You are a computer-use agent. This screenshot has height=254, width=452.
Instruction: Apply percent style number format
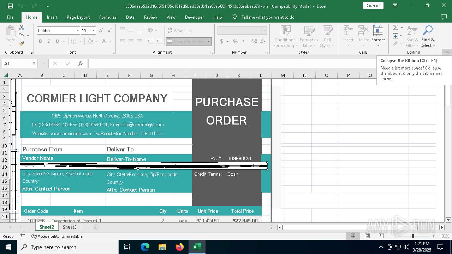click(x=235, y=41)
